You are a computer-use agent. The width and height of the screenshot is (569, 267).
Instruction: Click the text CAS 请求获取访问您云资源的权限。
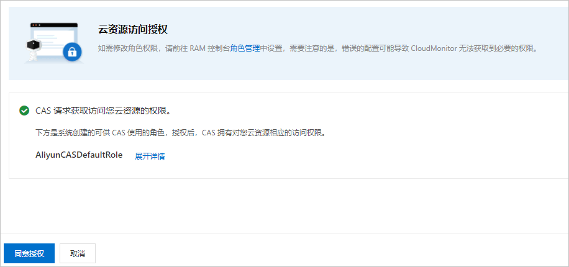103,111
